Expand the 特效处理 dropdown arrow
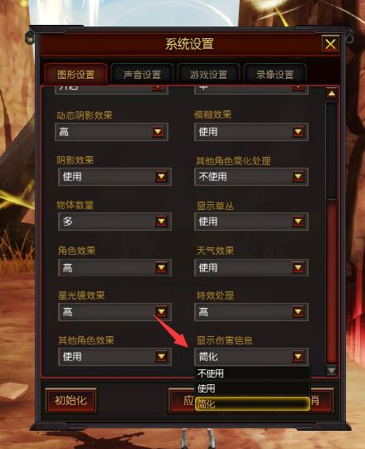Screen dimensions: 365x449 tap(298, 311)
